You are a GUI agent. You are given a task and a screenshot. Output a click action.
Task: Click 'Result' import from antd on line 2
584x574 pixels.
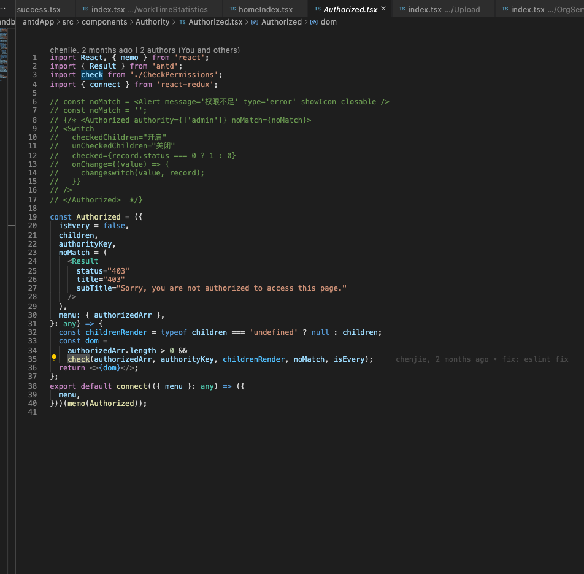103,66
